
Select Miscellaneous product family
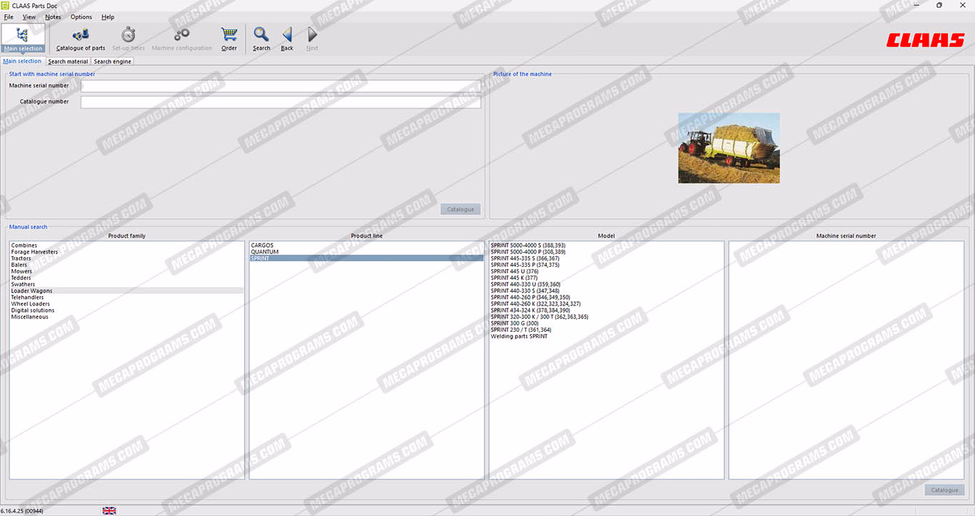[126, 317]
